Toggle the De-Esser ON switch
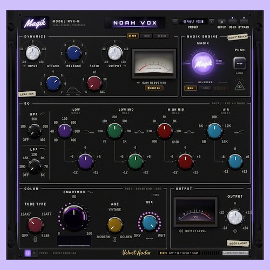Screen dimensions: 270x270 coord(191,88)
